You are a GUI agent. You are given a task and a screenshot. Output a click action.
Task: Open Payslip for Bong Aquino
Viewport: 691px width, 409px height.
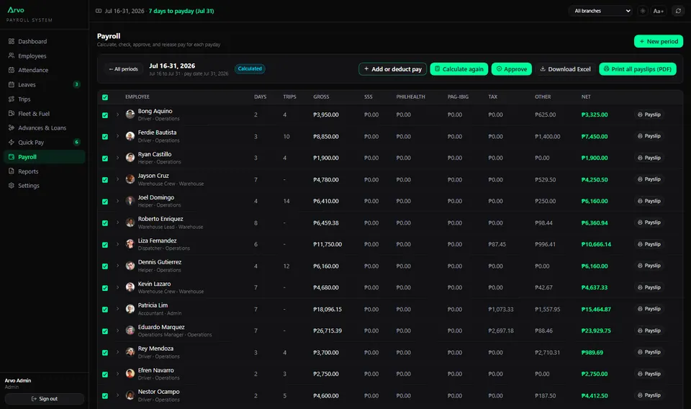[649, 114]
